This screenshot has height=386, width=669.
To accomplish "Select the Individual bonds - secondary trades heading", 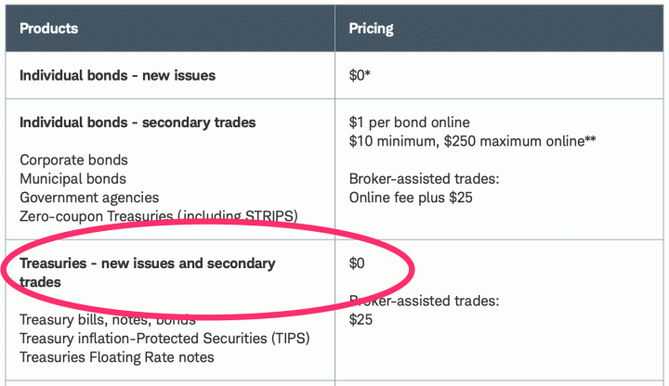I will 138,122.
